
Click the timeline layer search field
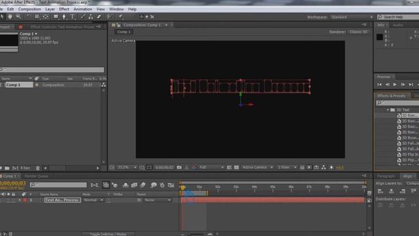coord(58,185)
